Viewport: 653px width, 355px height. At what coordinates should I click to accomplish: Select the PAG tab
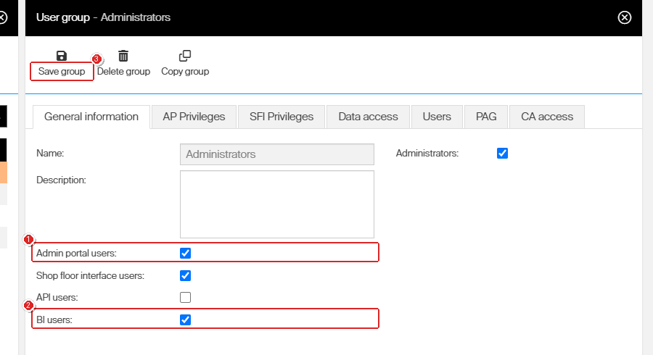click(486, 117)
